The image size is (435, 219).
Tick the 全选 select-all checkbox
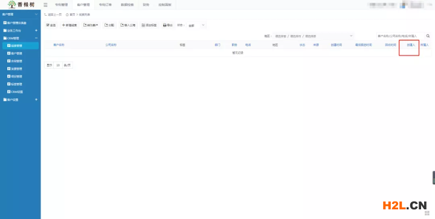click(48, 25)
